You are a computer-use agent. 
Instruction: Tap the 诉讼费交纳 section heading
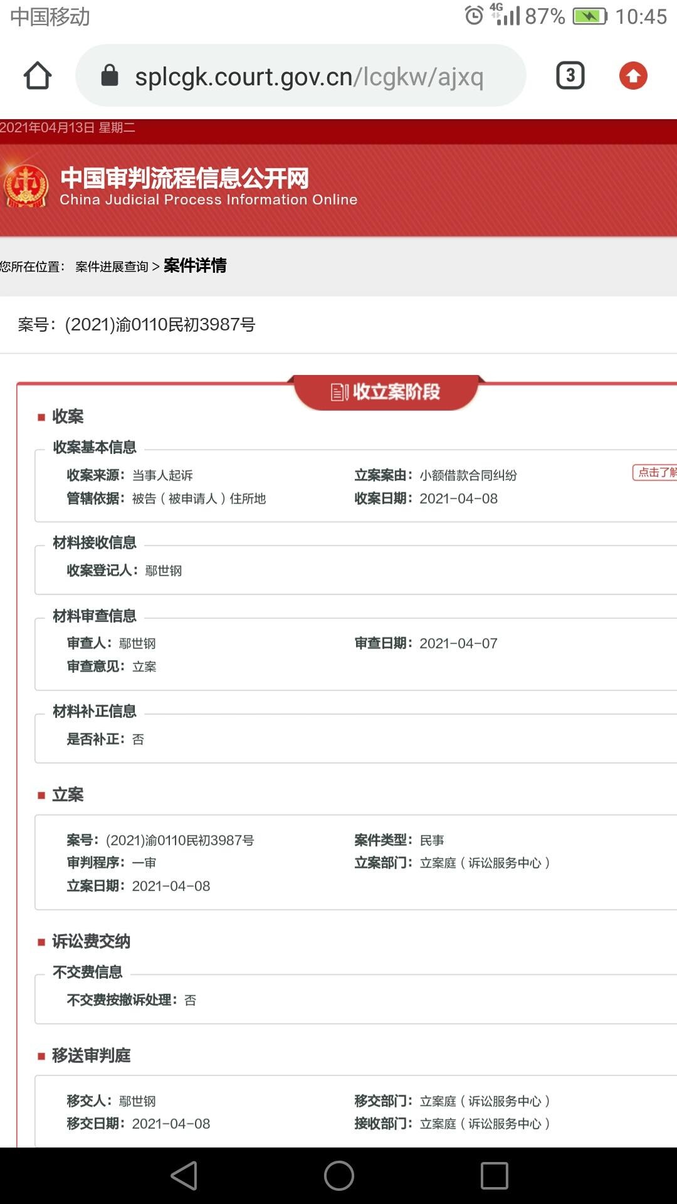tap(91, 941)
